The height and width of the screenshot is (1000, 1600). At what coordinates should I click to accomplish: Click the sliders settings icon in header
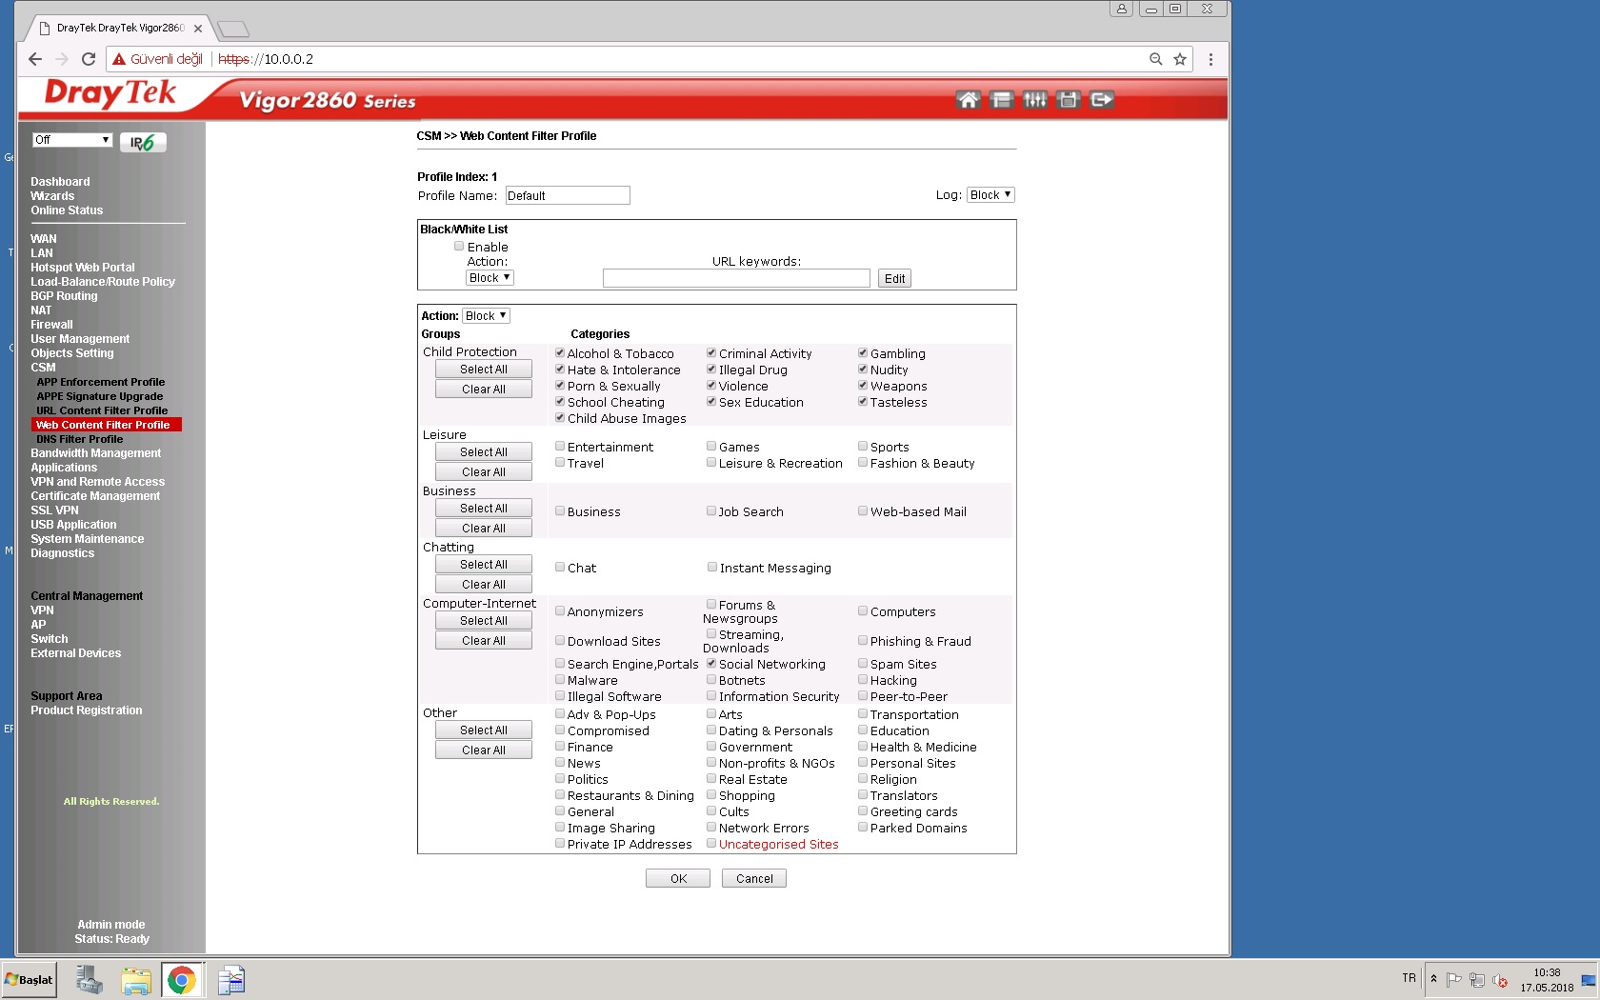1034,100
